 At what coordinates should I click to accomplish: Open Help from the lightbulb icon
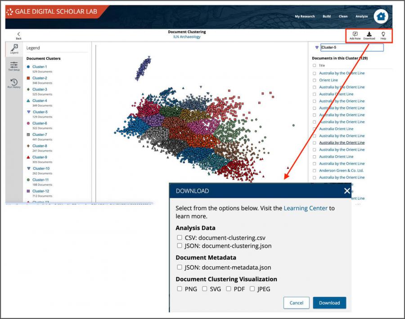(x=383, y=36)
